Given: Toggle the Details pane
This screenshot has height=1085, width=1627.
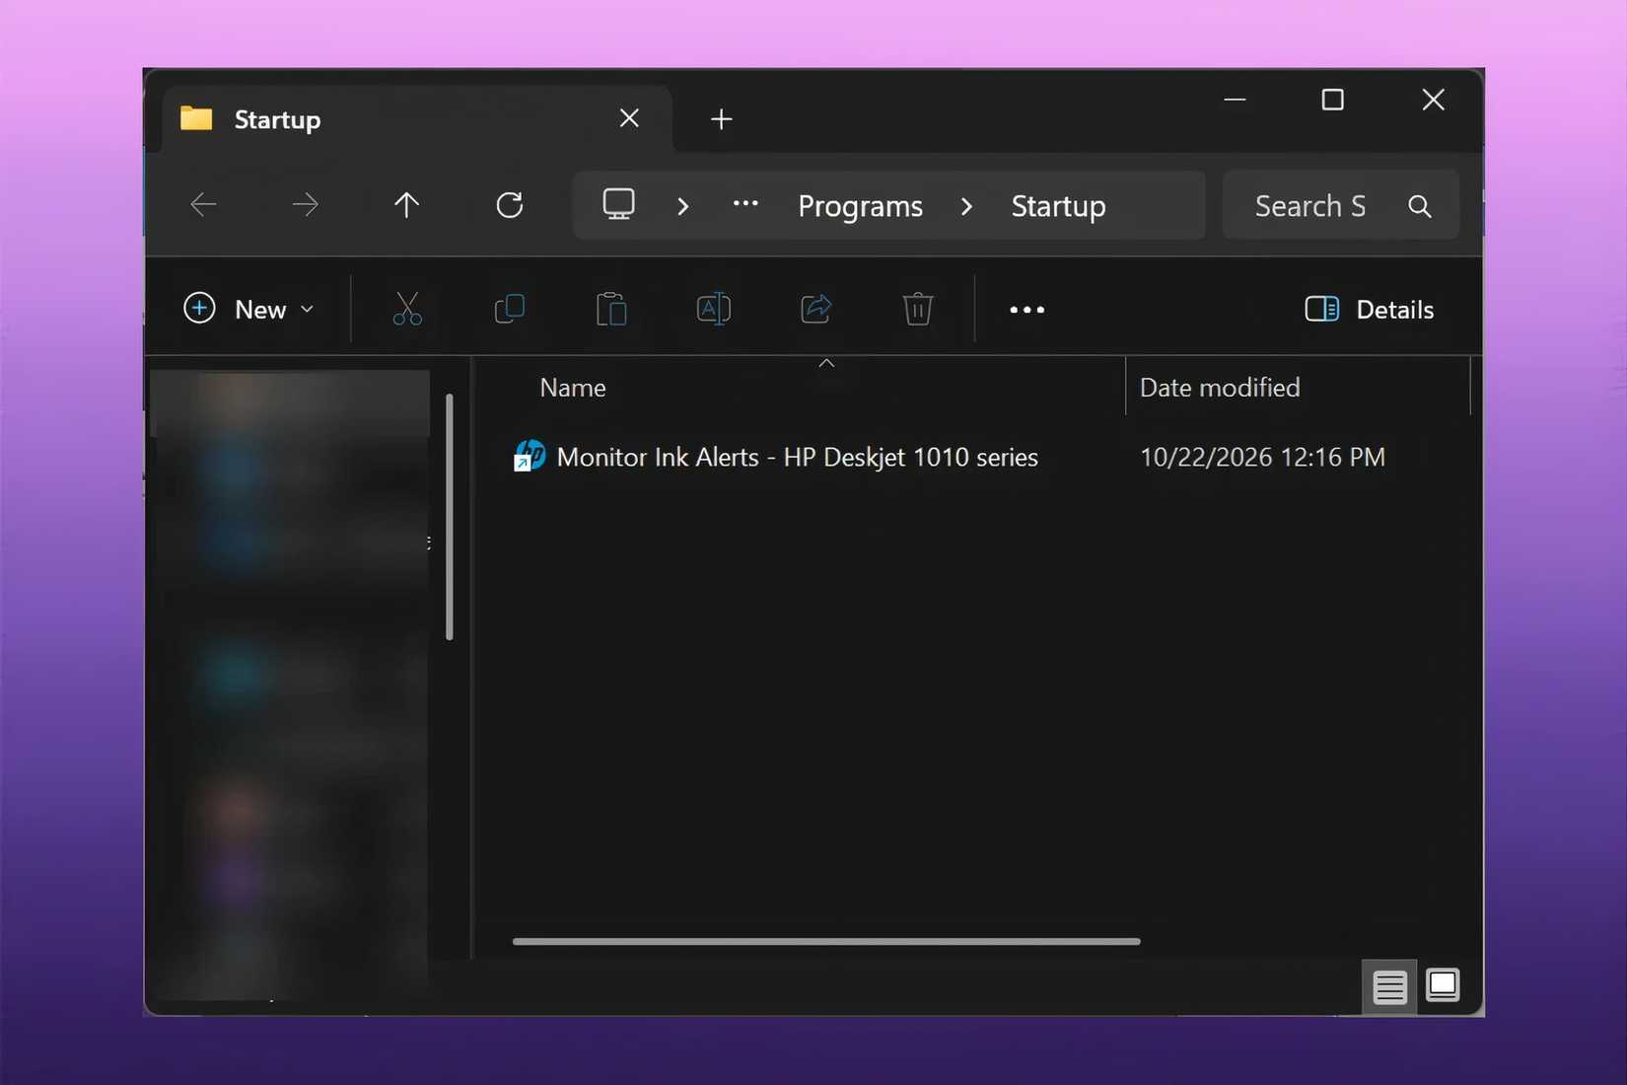Looking at the screenshot, I should point(1369,310).
